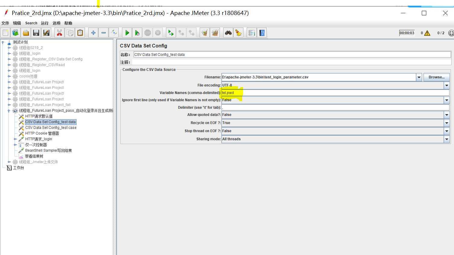The width and height of the screenshot is (454, 255).
Task: Click the warning triangle error counter
Action: click(x=427, y=33)
